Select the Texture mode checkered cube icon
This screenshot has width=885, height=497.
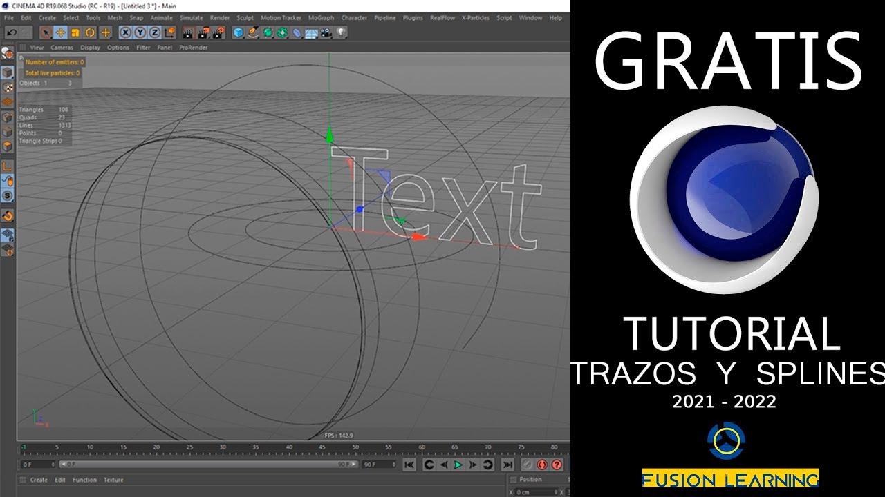click(8, 88)
